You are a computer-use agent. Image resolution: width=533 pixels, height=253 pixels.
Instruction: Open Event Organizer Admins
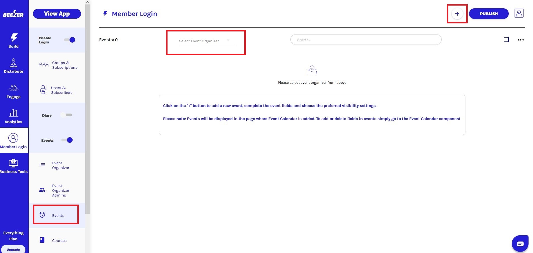point(57,190)
